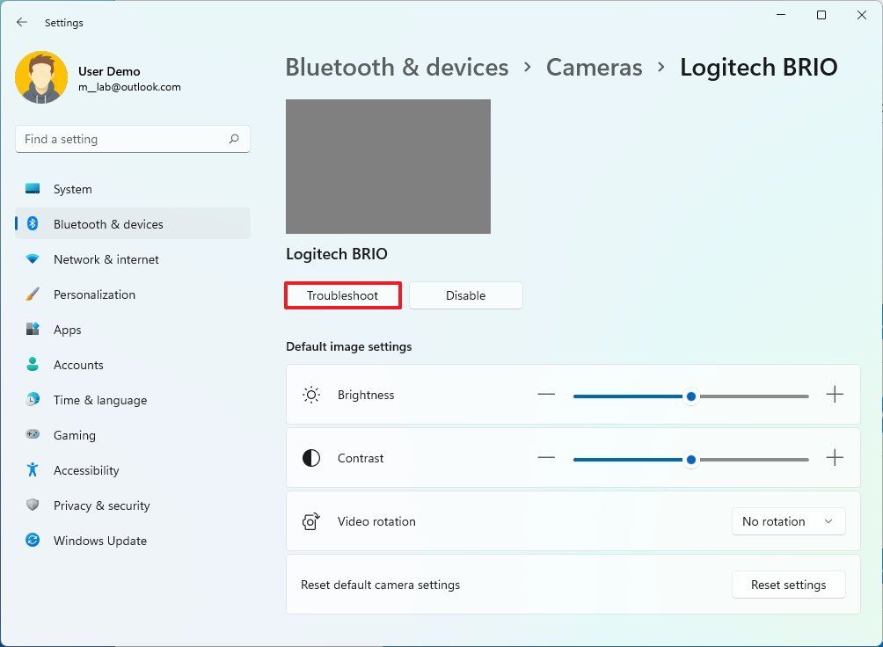The image size is (883, 647).
Task: Select the Time & language clock icon
Action: 36,400
